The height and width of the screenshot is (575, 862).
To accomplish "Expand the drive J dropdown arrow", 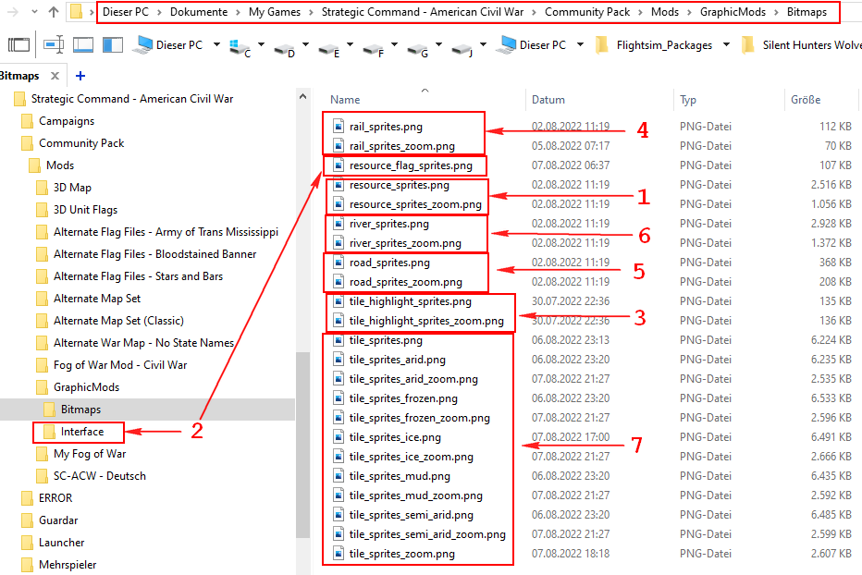I will click(483, 44).
